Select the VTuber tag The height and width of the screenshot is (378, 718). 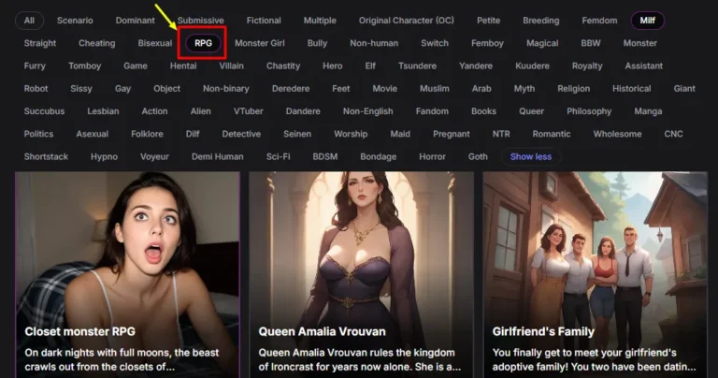248,111
